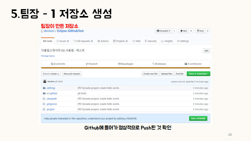251x141 pixels.
Task: Open the .project file
Action: pyautogui.click(x=51, y=109)
